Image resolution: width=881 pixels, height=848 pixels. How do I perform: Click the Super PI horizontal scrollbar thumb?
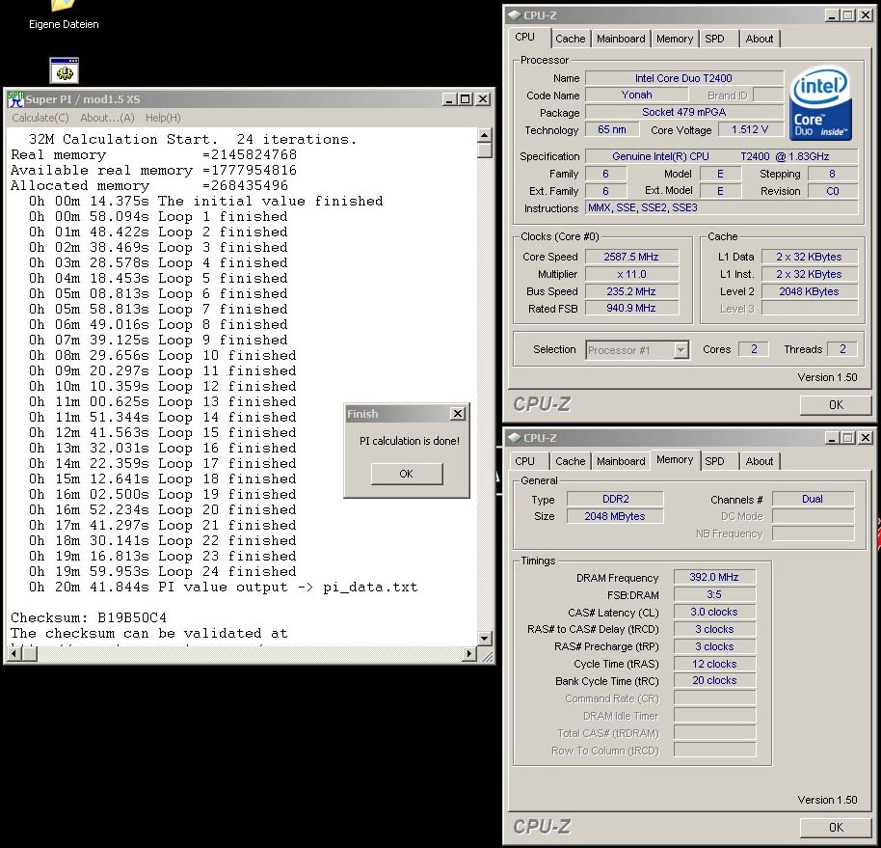point(30,654)
